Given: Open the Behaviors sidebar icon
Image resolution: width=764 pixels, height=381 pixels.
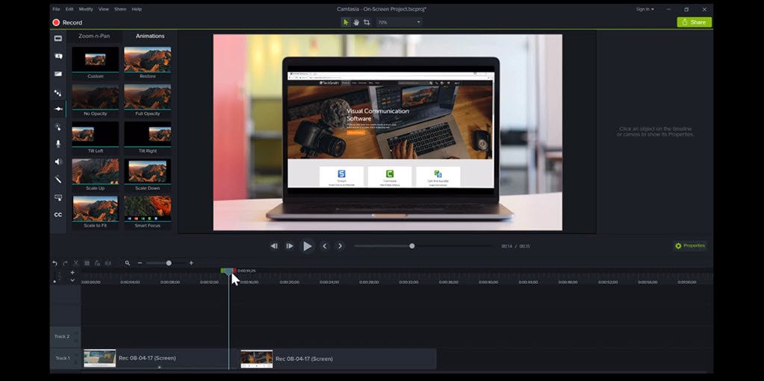Looking at the screenshot, I should click(58, 92).
